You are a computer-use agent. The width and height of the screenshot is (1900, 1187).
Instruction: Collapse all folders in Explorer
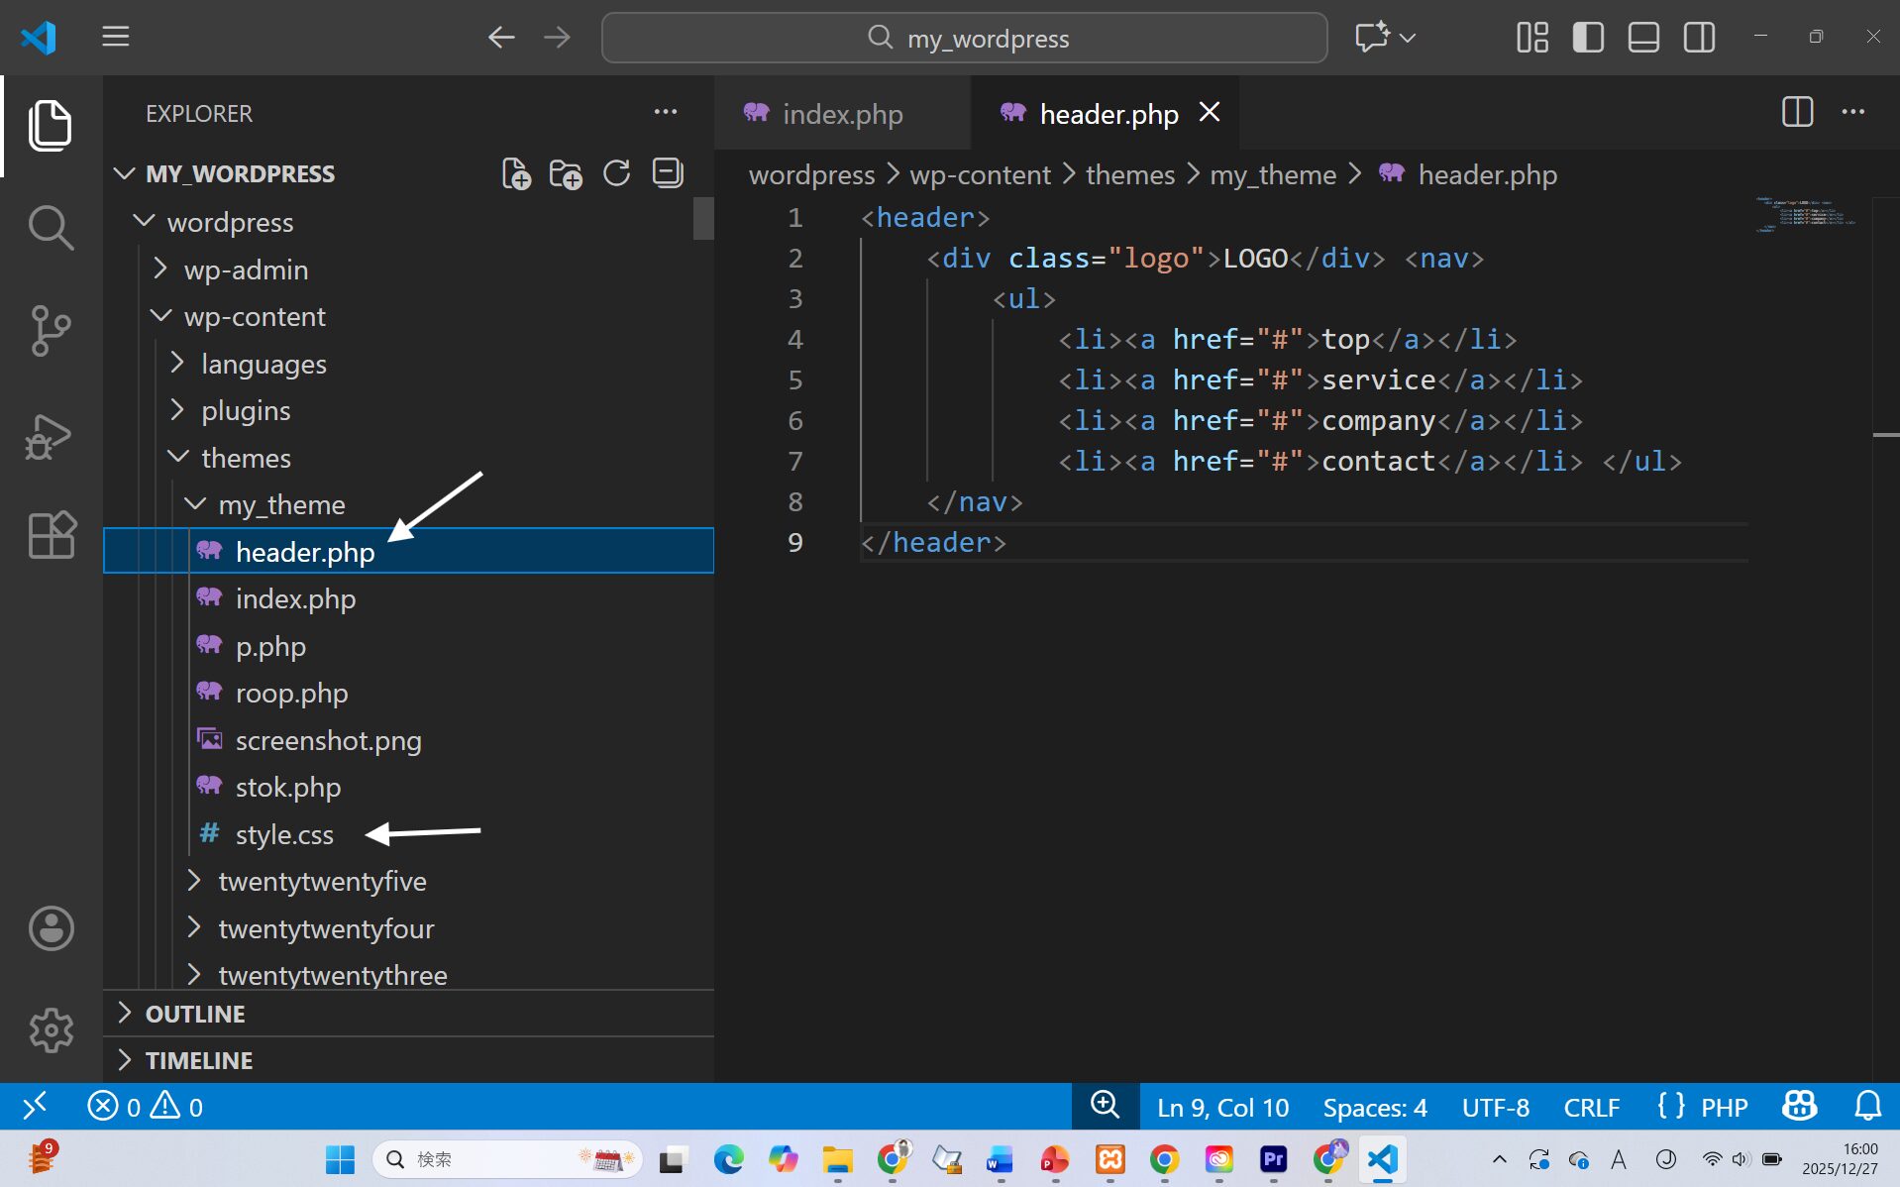(x=668, y=174)
